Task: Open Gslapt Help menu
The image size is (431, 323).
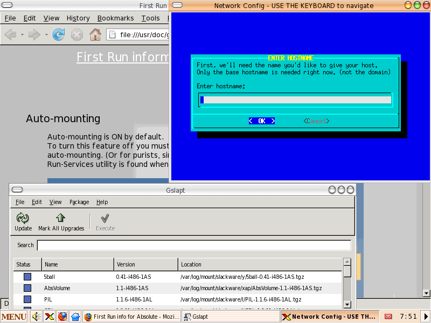Action: [x=102, y=202]
